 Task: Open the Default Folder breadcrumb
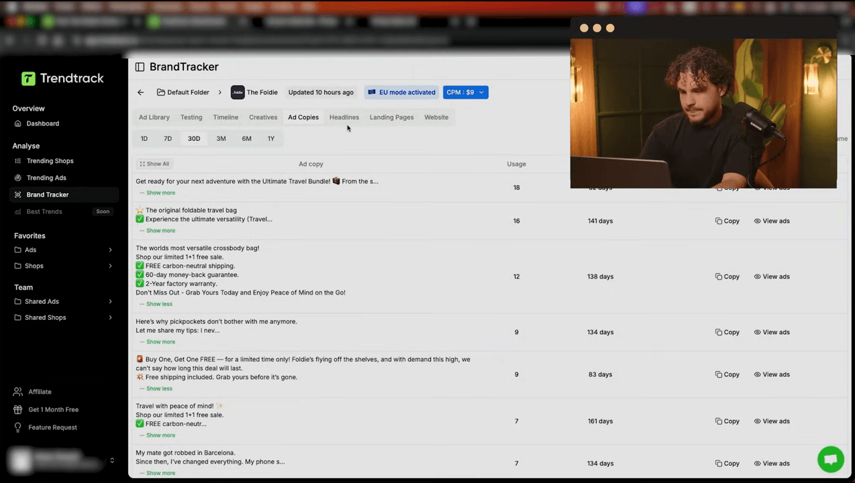click(x=183, y=93)
